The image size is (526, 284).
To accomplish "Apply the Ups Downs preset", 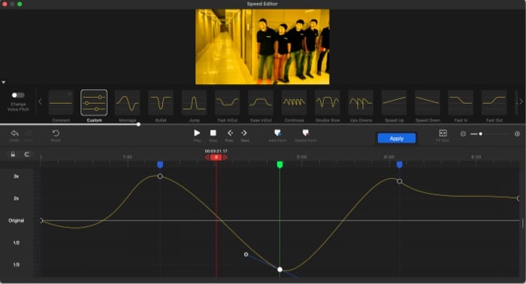I will point(361,103).
